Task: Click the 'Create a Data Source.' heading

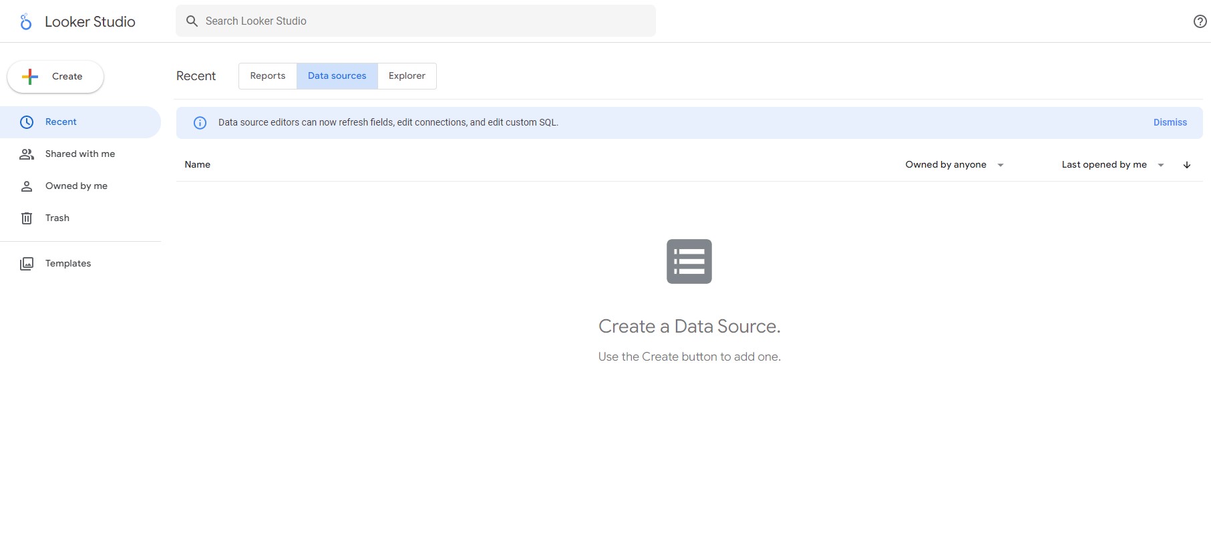Action: click(689, 327)
